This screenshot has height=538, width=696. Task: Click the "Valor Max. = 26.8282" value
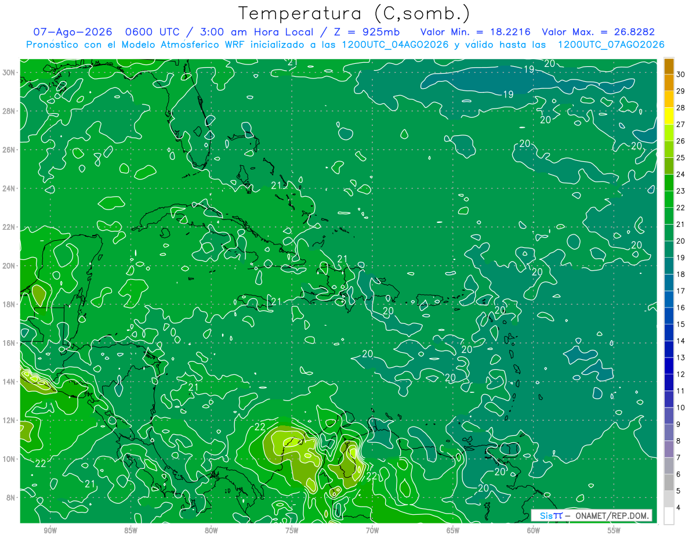coord(597,32)
